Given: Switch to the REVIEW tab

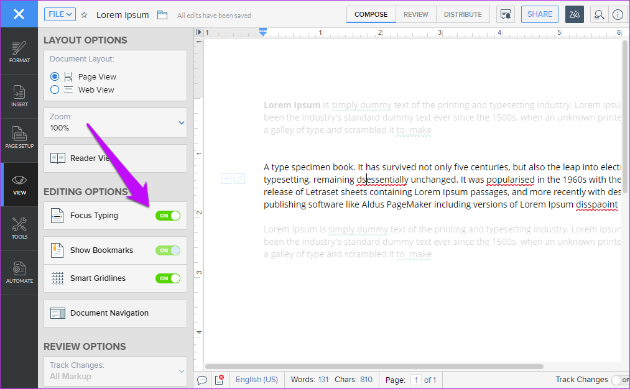Looking at the screenshot, I should [x=416, y=14].
